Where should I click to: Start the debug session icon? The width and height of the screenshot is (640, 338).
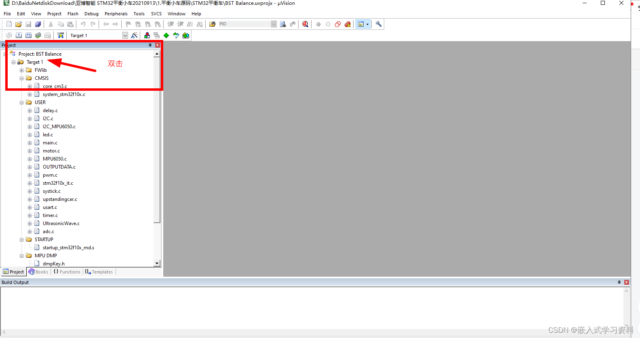pyautogui.click(x=305, y=24)
